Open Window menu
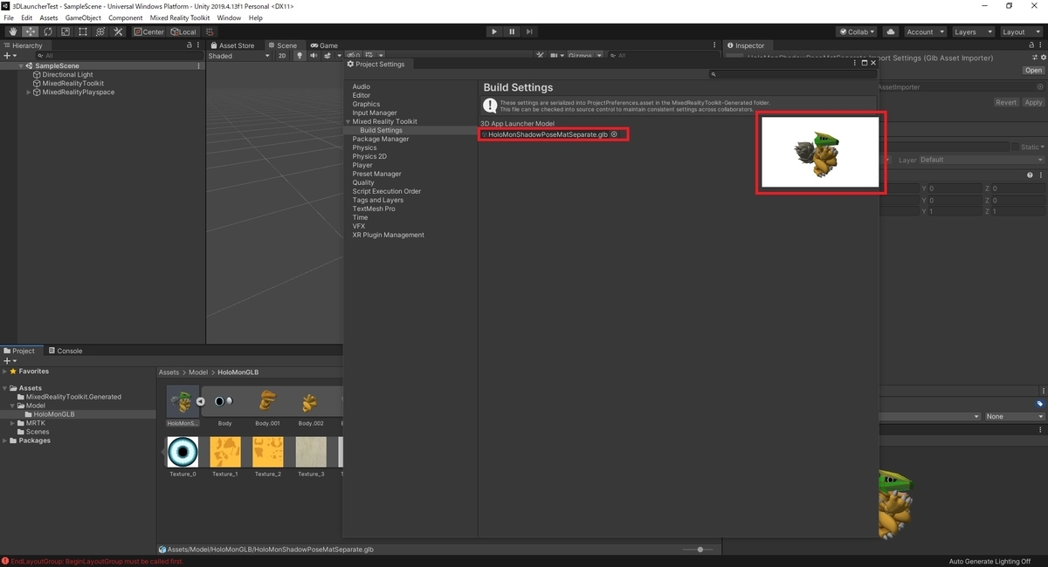 (x=229, y=17)
